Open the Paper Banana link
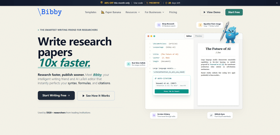280x135 pixels. (x=111, y=12)
